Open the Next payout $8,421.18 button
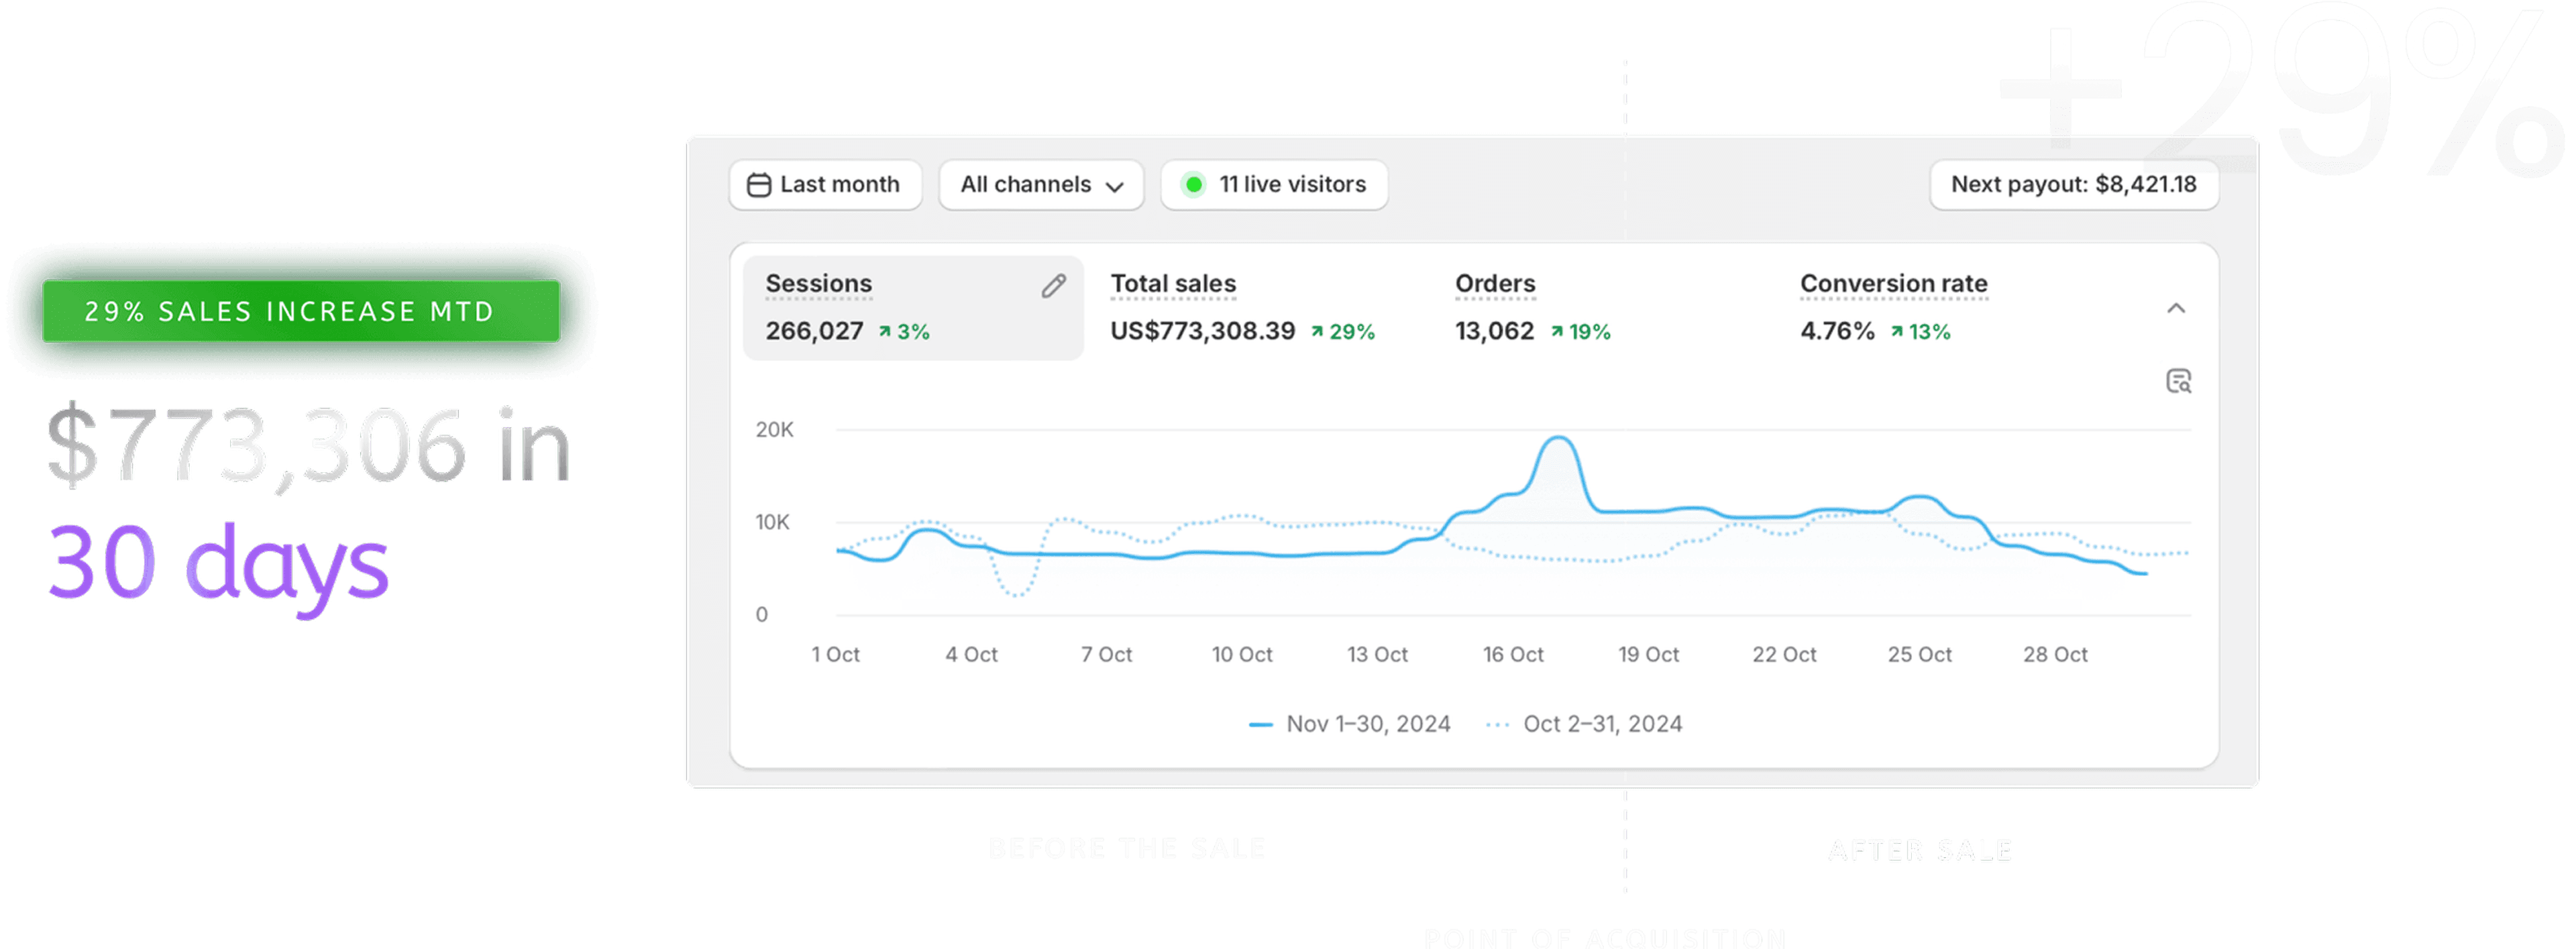 tap(2073, 185)
